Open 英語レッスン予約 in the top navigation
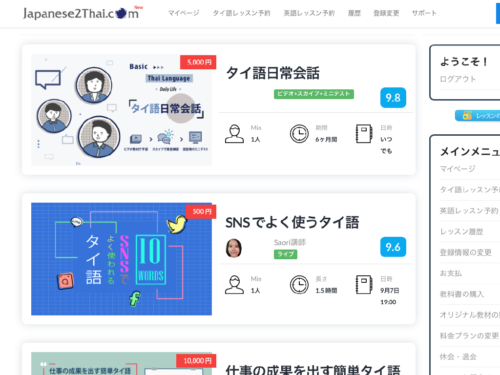Screen dimensions: 500x375 [x=309, y=13]
